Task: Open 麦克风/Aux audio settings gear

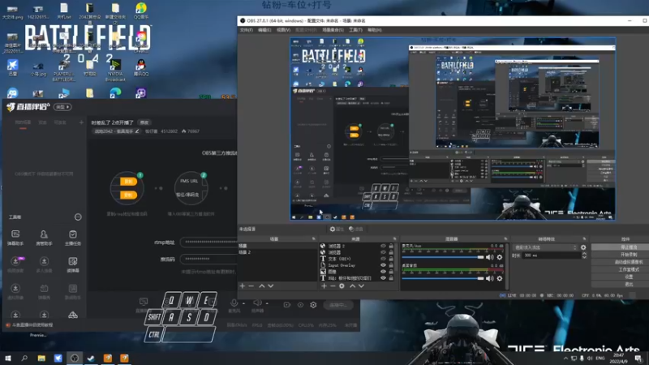Action: point(500,257)
